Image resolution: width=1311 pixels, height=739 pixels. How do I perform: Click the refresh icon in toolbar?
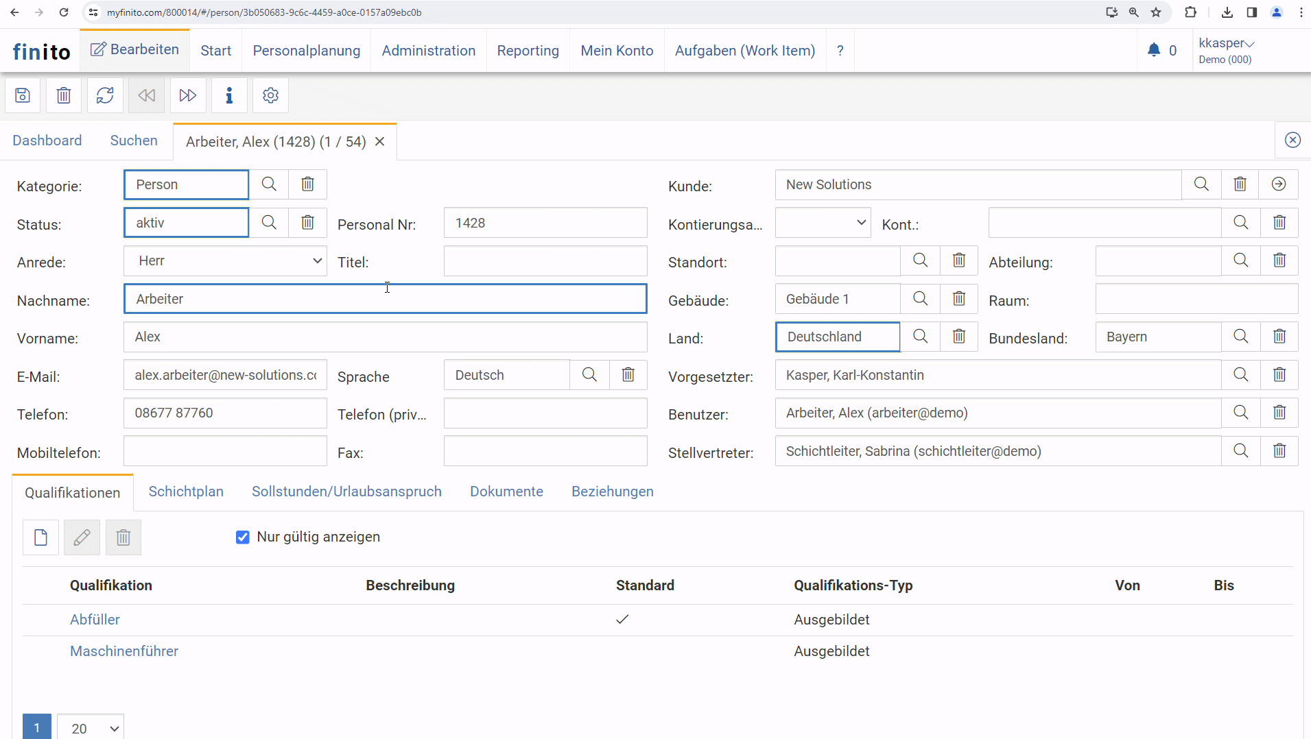point(105,95)
